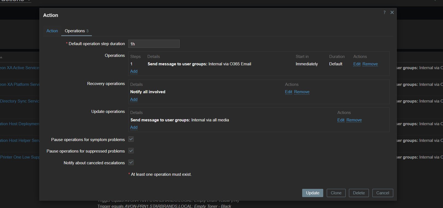The width and height of the screenshot is (443, 208).
Task: Edit the O365 Email operation step
Action: click(357, 64)
